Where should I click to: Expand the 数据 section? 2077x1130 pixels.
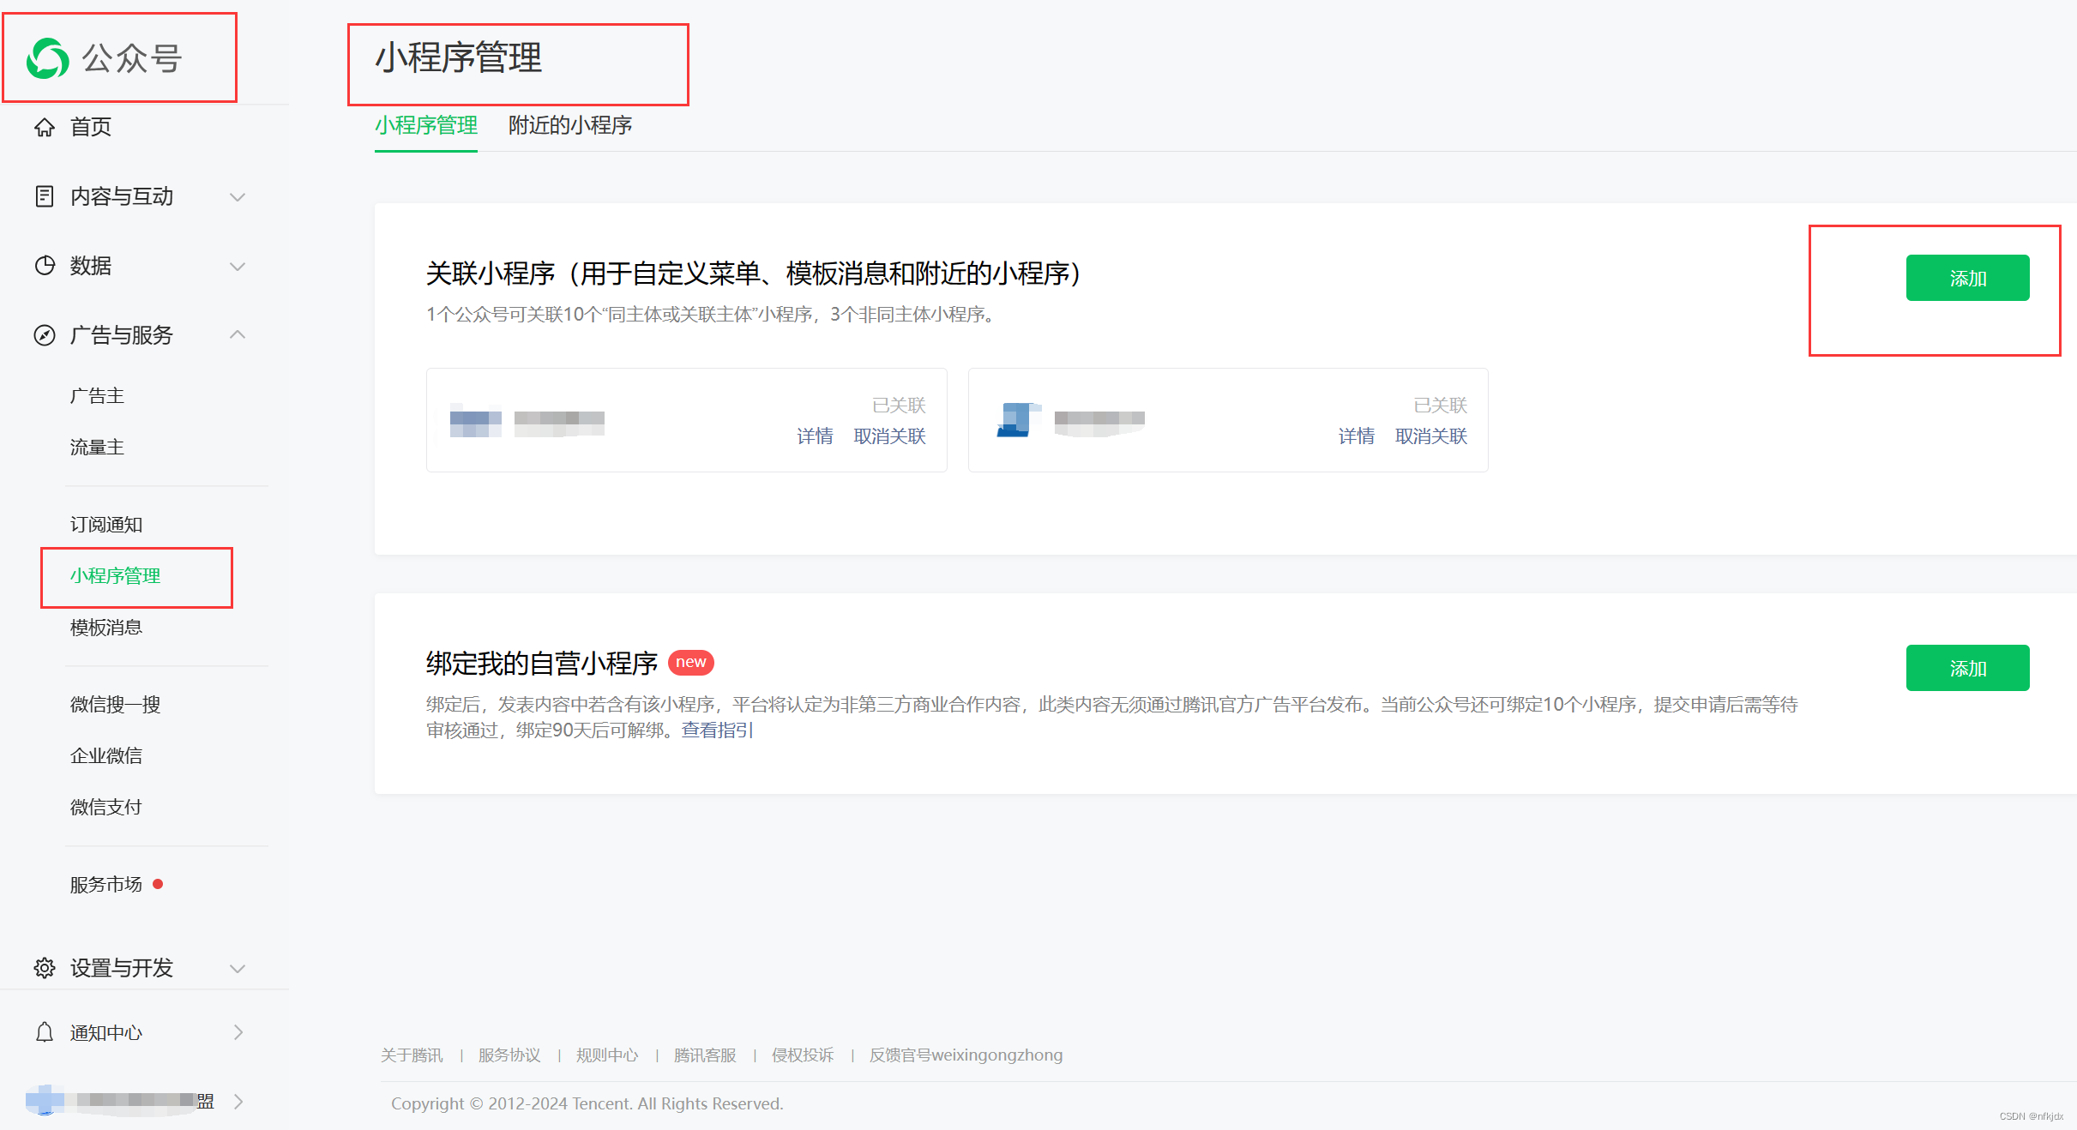tap(238, 266)
